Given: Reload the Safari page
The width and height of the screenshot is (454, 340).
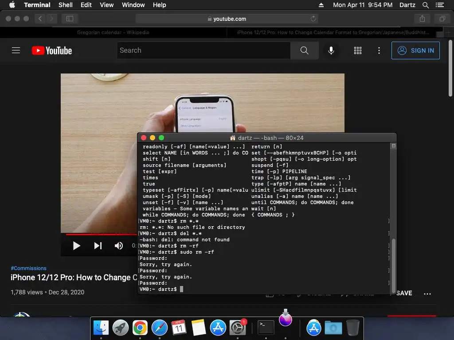Looking at the screenshot, I should [313, 19].
